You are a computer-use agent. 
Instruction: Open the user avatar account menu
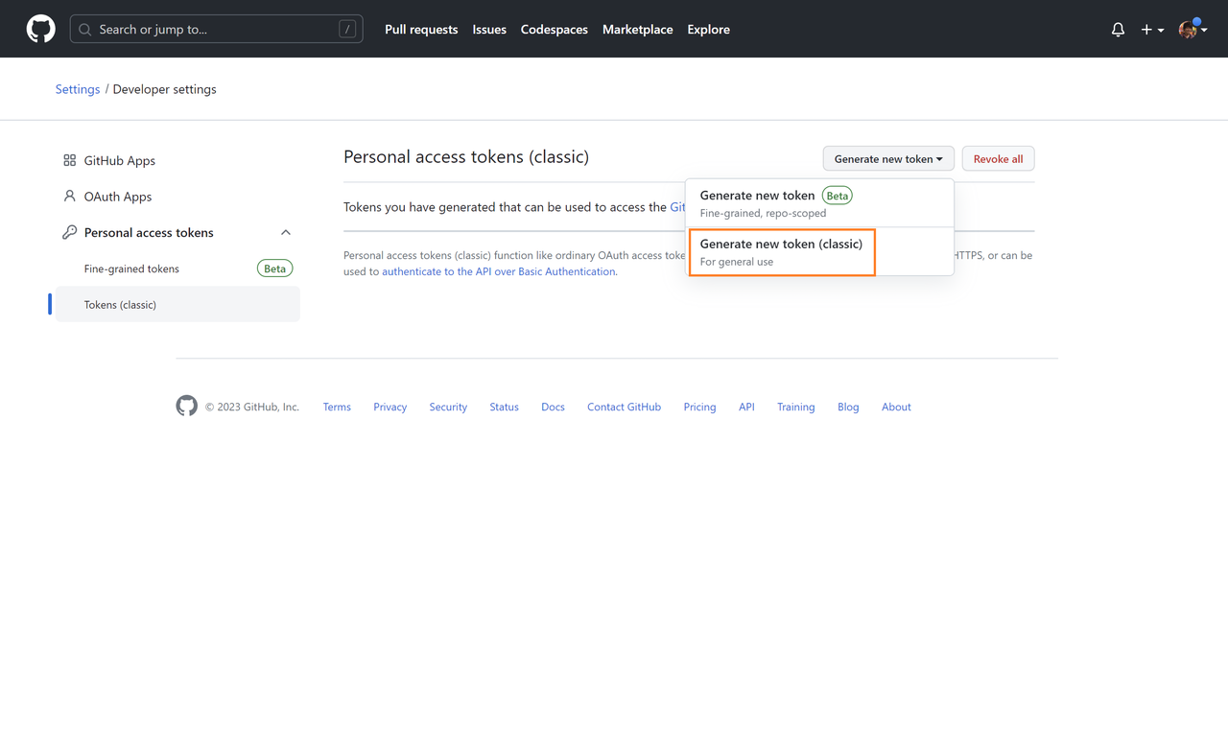coord(1193,29)
